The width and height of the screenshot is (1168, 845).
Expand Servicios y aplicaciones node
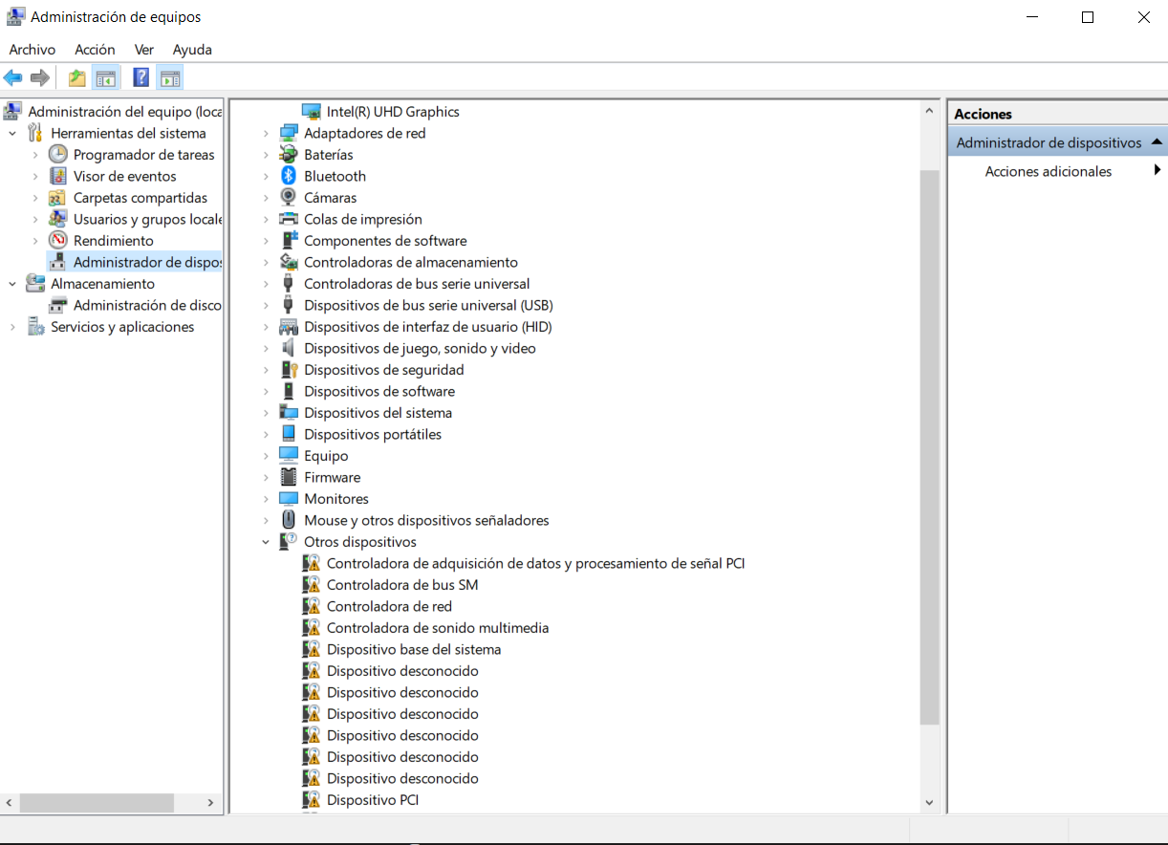click(x=12, y=327)
